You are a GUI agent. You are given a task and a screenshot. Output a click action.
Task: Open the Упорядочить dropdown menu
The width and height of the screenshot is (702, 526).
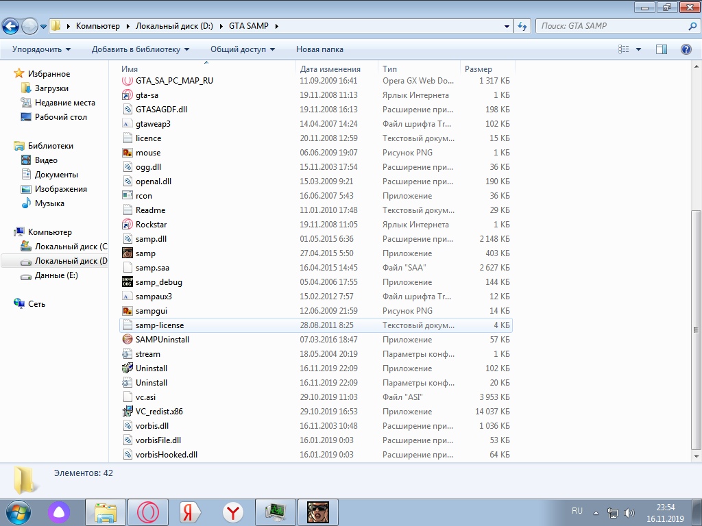[41, 49]
